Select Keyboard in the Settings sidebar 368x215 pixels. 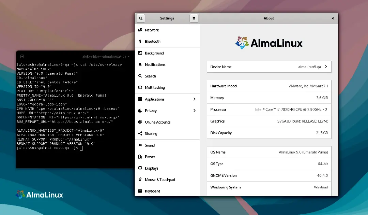pos(141,191)
